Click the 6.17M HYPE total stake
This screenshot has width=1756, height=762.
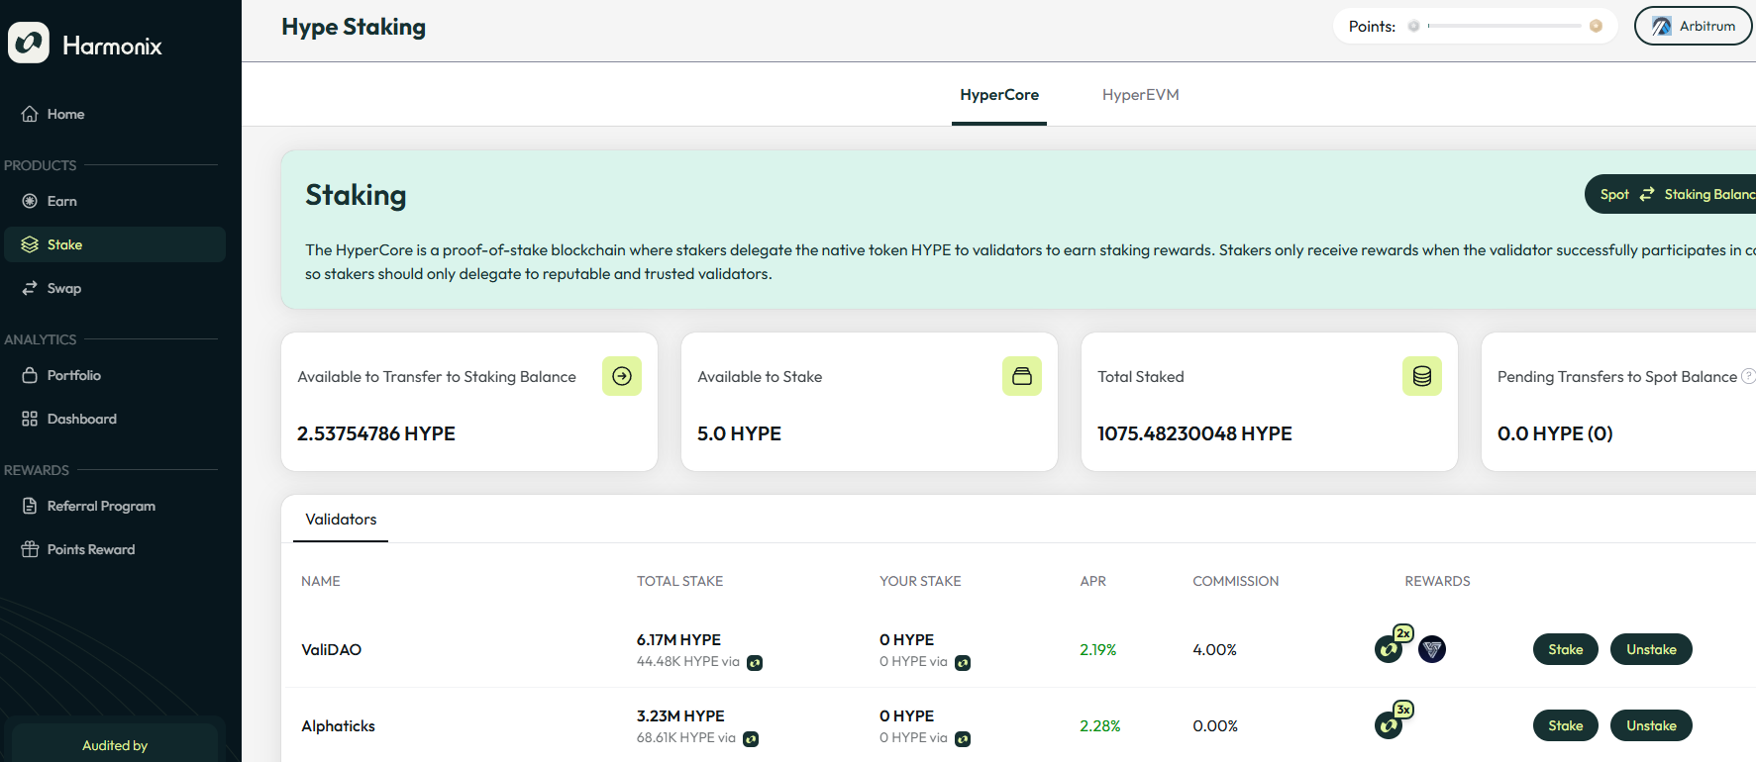coord(678,639)
